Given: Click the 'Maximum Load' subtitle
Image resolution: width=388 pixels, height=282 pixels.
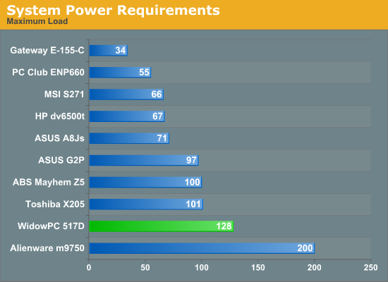Looking at the screenshot, I should [37, 21].
